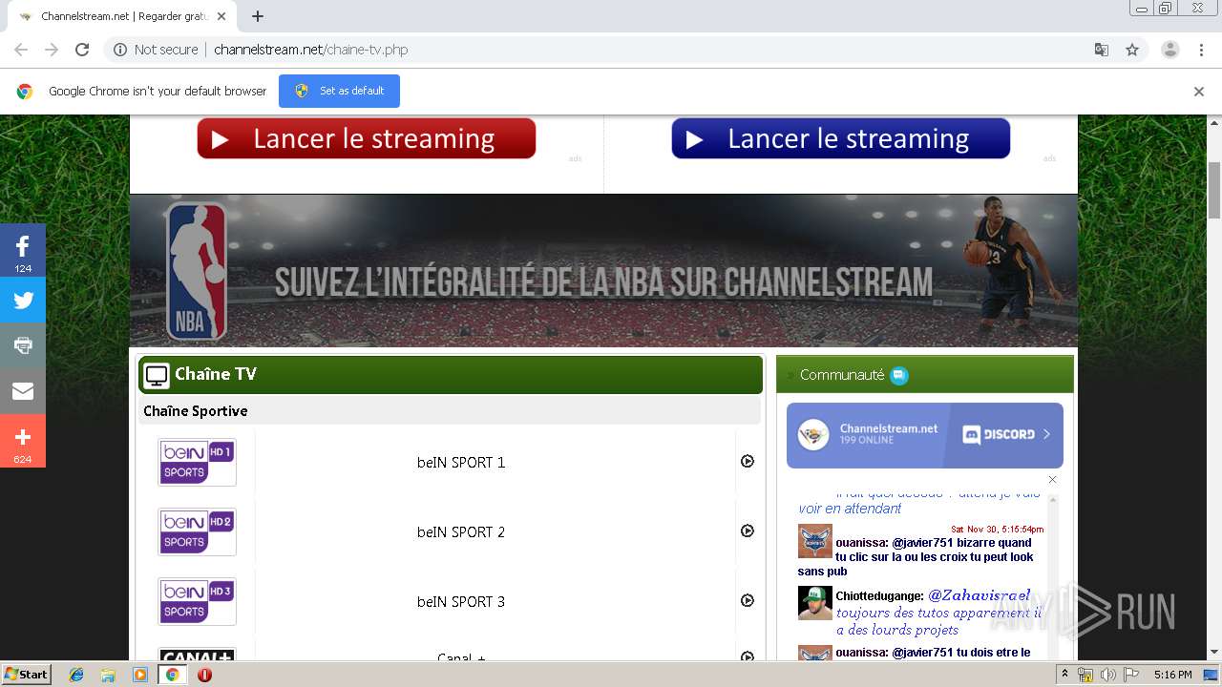Open the Windows Start menu
This screenshot has width=1222, height=687.
click(x=27, y=674)
